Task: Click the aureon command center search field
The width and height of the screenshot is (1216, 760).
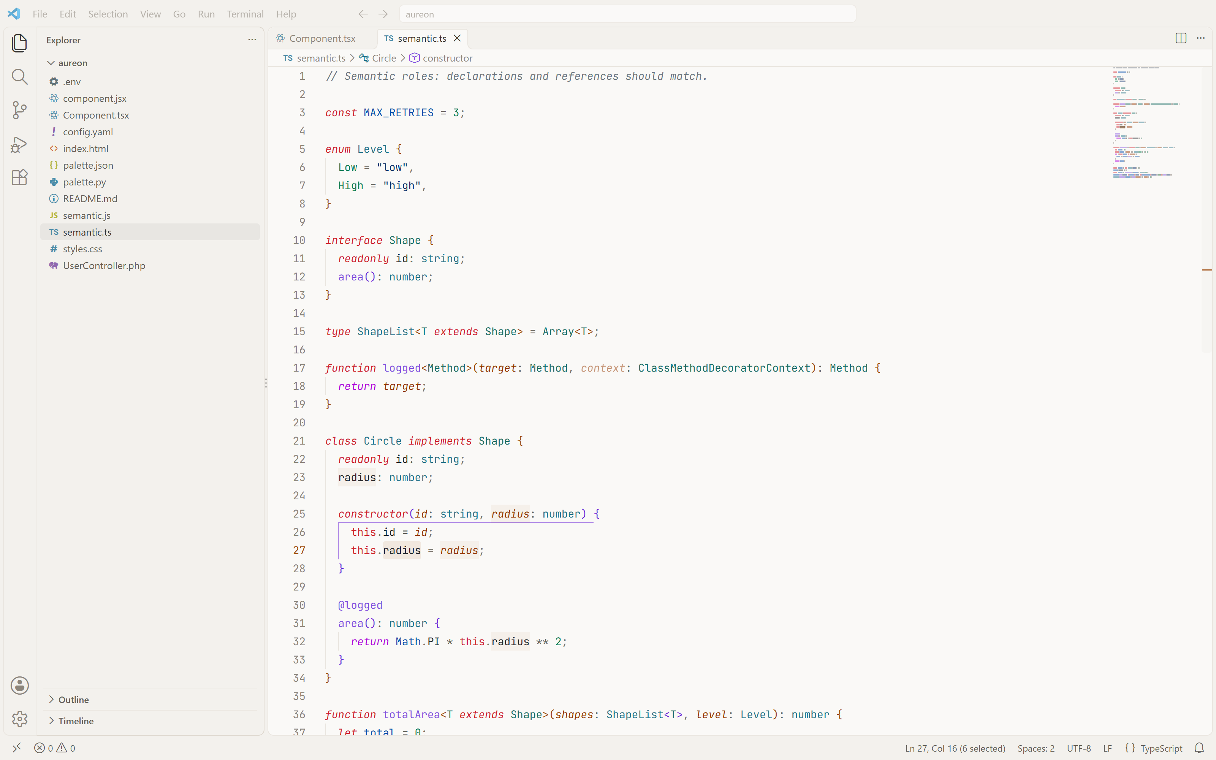Action: [628, 14]
